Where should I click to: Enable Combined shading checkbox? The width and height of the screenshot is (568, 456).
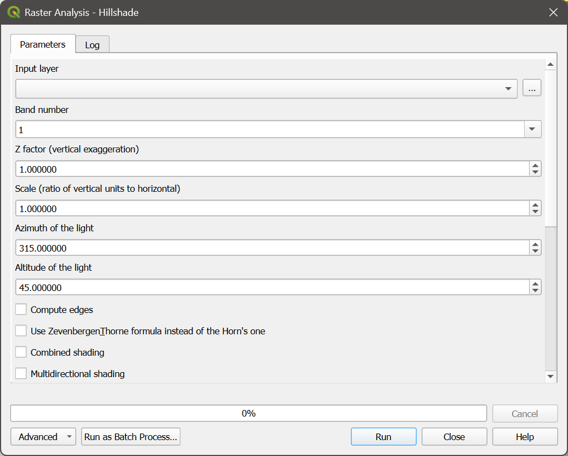point(21,352)
